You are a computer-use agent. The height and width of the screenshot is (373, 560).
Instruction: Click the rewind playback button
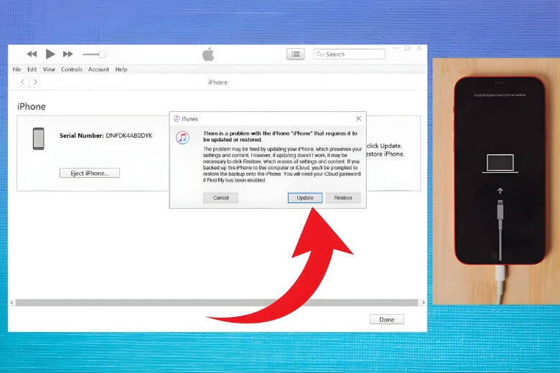tap(32, 55)
